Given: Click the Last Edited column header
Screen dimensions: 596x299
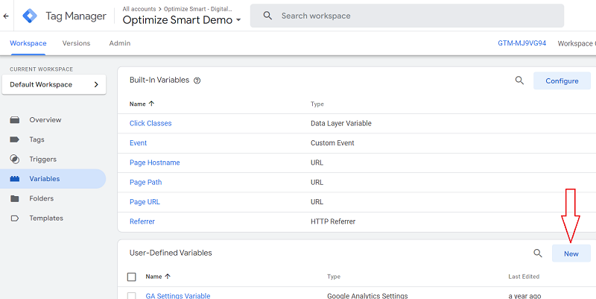Looking at the screenshot, I should click(524, 277).
